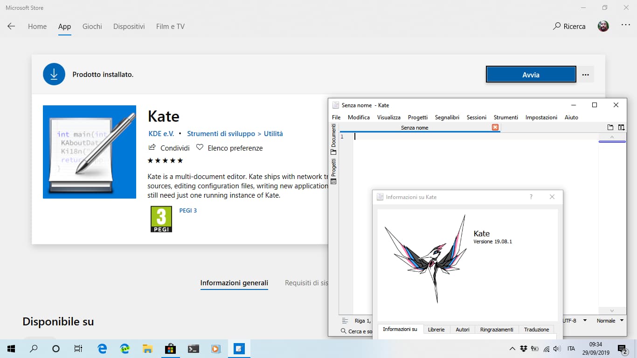
Task: Open File Explorer from taskbar
Action: (x=147, y=349)
